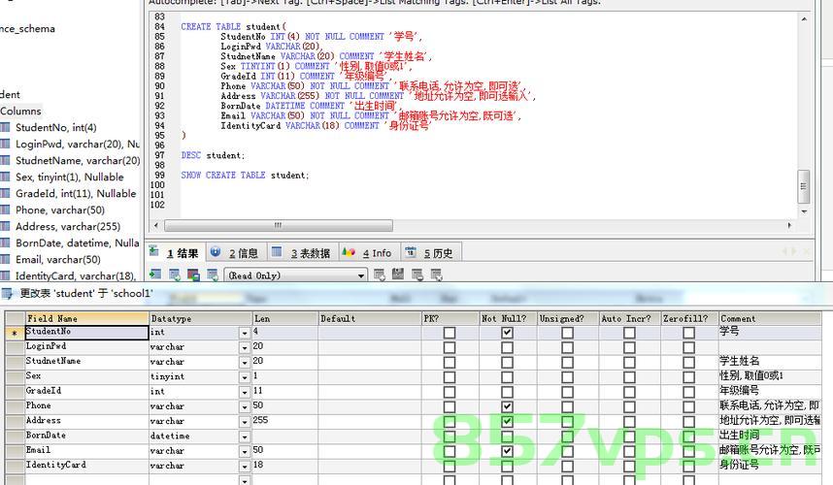The height and width of the screenshot is (485, 833).
Task: Uncheck Not Null for Address row
Action: pos(508,422)
